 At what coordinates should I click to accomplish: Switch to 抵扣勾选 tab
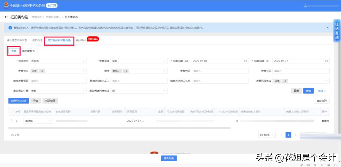click(x=37, y=40)
